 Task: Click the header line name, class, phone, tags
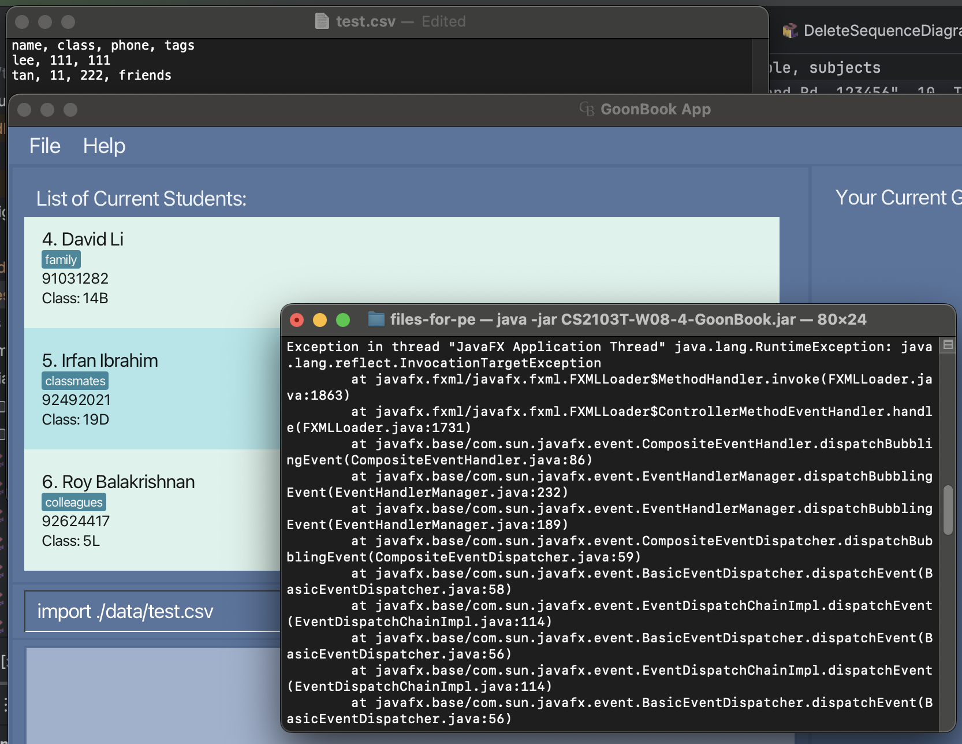[103, 46]
